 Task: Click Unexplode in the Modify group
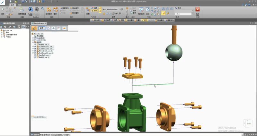pos(74,13)
